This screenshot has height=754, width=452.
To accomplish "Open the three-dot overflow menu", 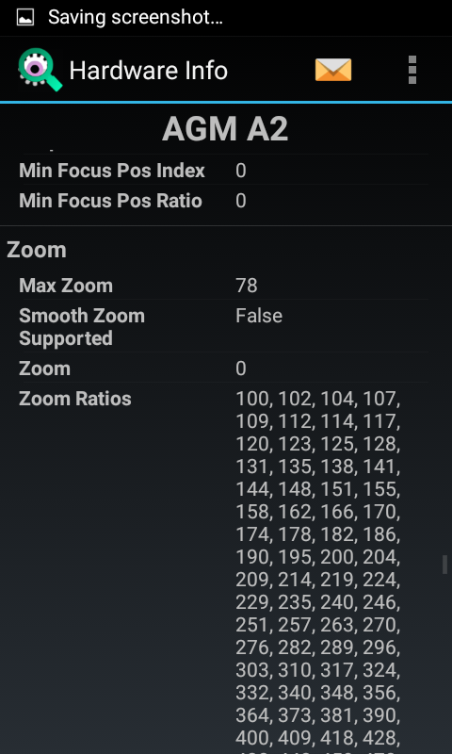I will point(412,70).
